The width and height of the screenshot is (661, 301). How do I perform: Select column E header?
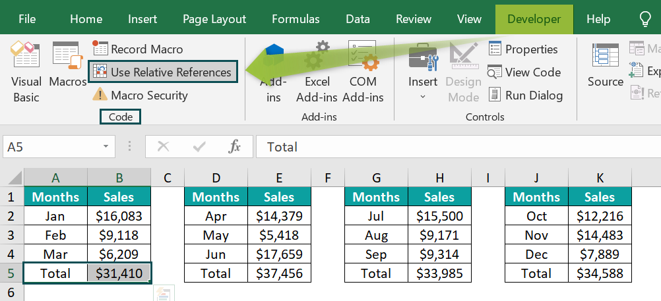pos(280,178)
